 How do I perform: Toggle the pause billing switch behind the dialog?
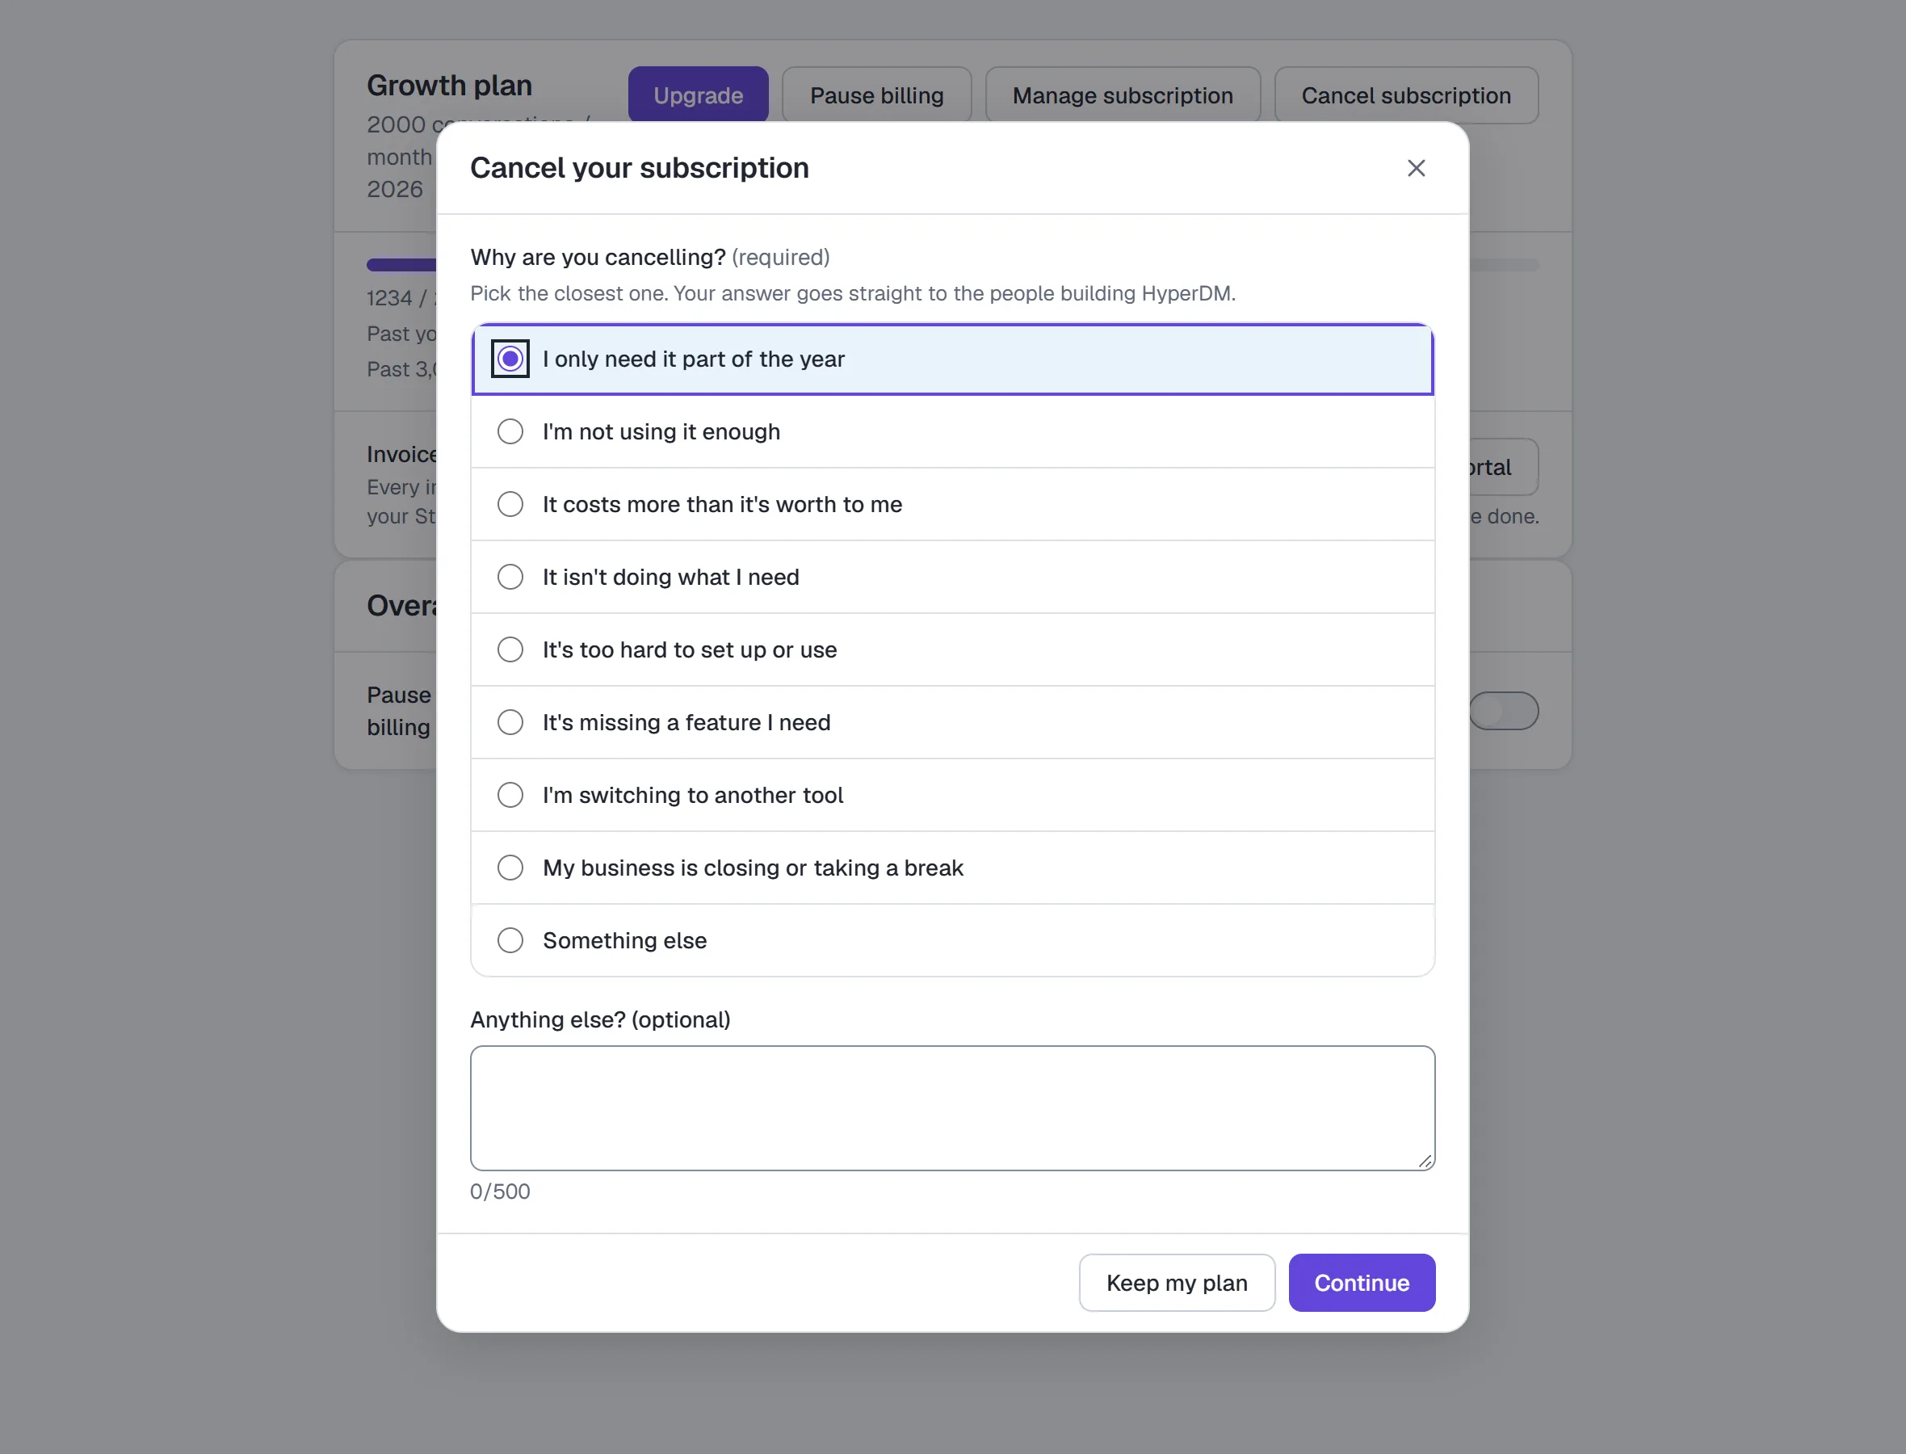click(x=1504, y=711)
